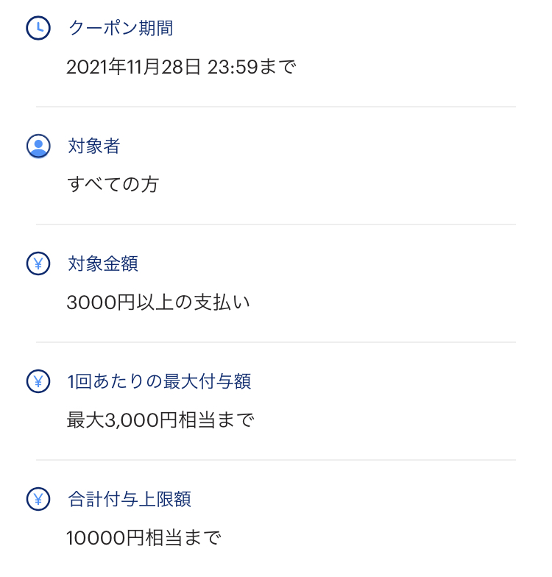Screen dimensions: 552x577
Task: Click the text 最大3,000円相当まで
Action: (160, 420)
